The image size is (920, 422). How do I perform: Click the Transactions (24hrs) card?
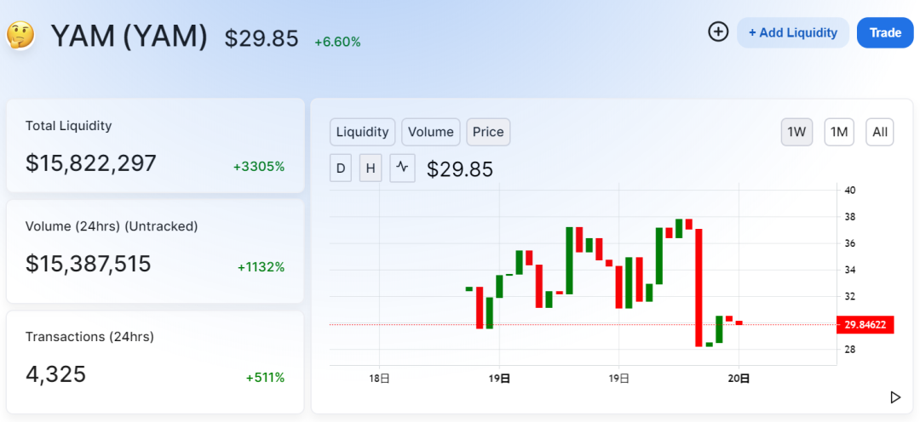coord(156,362)
